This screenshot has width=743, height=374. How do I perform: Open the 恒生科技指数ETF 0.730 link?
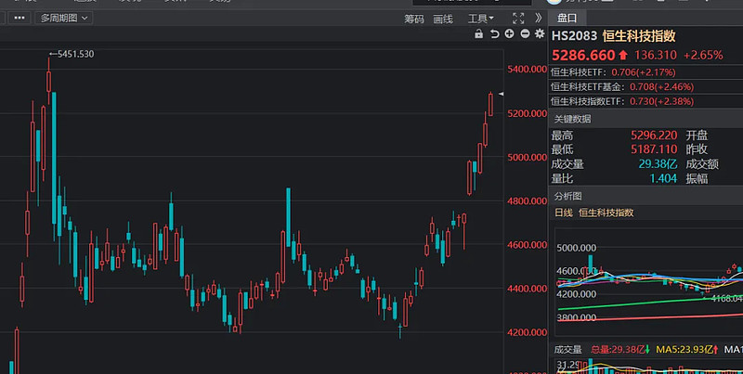click(622, 101)
